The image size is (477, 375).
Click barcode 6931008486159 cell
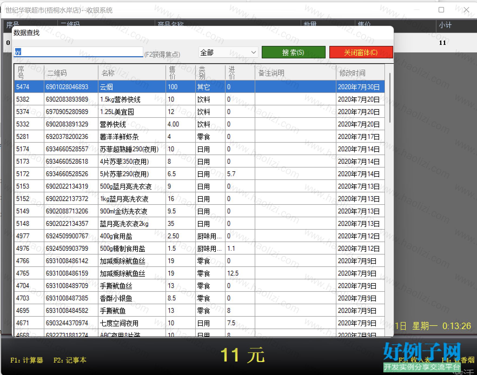coord(71,273)
